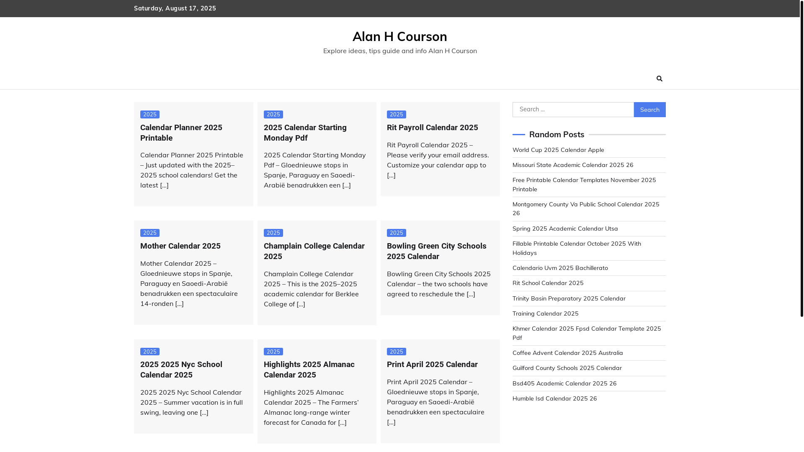Open World Cup 2025 Calendar Apple link
The height and width of the screenshot is (452, 804).
[558, 150]
